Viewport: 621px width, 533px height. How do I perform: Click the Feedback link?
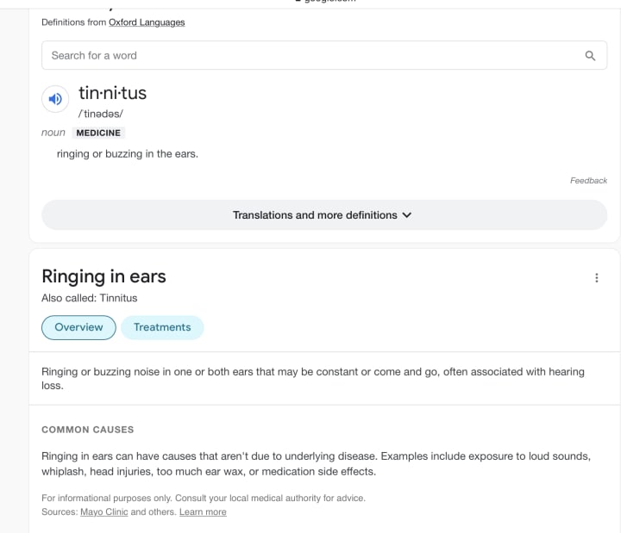(x=588, y=181)
